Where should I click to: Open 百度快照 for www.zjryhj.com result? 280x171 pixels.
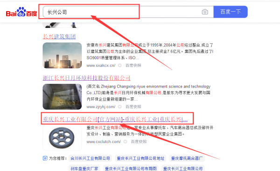click(133, 107)
